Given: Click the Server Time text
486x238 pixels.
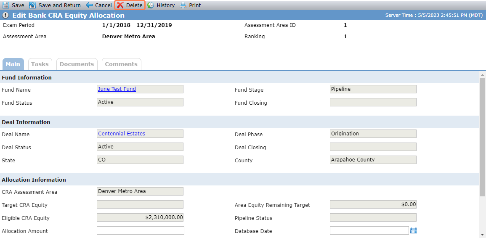Looking at the screenshot, I should pyautogui.click(x=434, y=15).
